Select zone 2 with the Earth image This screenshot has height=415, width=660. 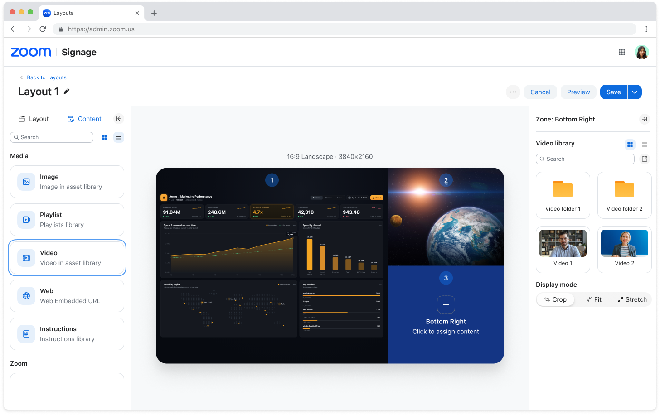(446, 217)
